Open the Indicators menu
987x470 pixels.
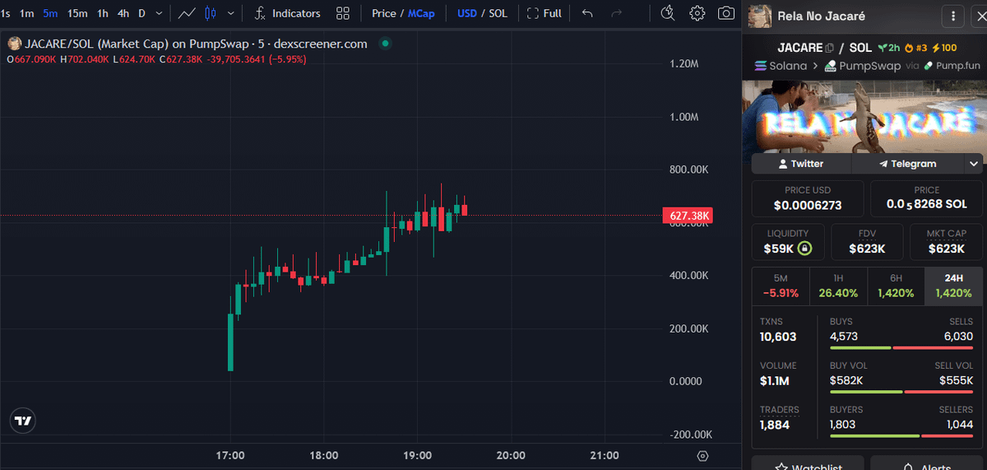click(x=288, y=13)
